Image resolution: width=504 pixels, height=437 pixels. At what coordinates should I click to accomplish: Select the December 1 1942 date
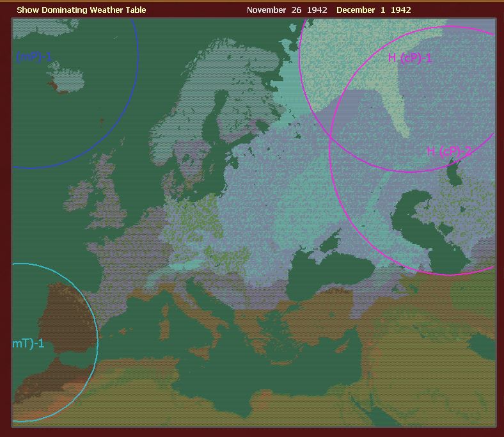[x=374, y=10]
